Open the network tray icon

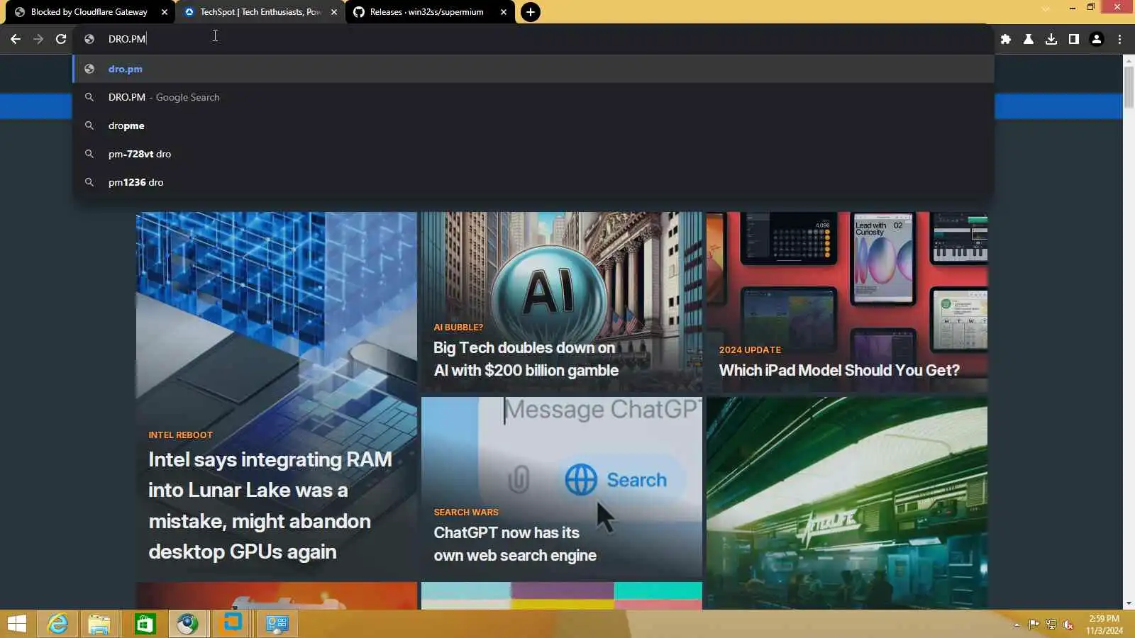coord(1051,625)
